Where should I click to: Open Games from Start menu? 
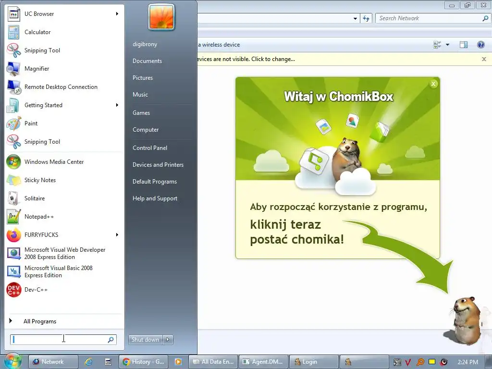pyautogui.click(x=141, y=113)
